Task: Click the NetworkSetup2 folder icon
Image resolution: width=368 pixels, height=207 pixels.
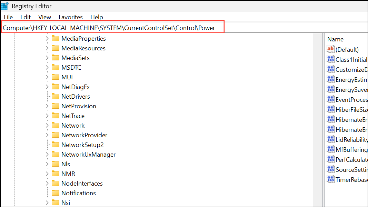Action: (x=56, y=145)
